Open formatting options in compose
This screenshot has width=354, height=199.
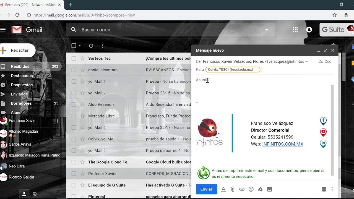click(223, 189)
